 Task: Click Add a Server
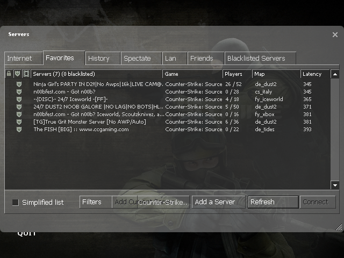(219, 202)
